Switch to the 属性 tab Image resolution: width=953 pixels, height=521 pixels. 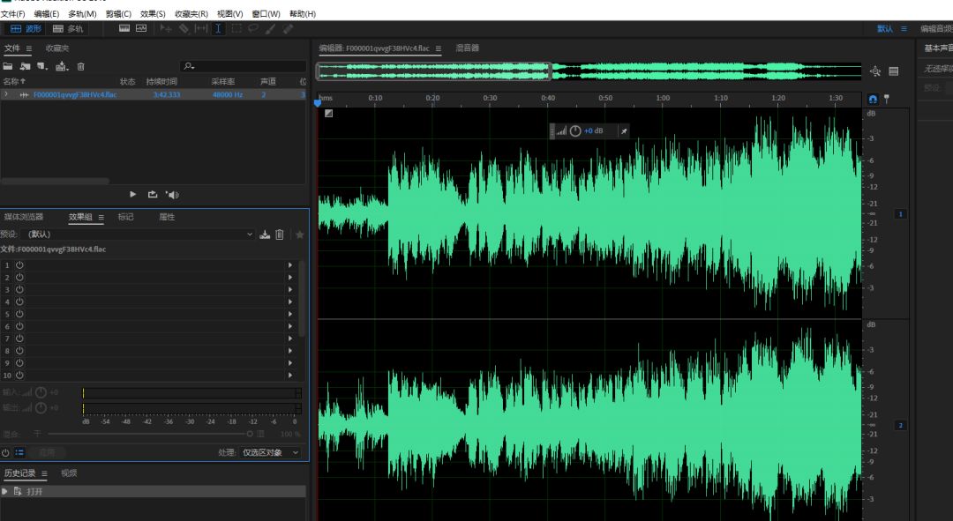pos(167,217)
